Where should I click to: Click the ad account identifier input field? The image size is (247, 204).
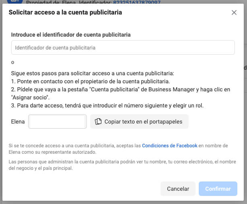(123, 47)
